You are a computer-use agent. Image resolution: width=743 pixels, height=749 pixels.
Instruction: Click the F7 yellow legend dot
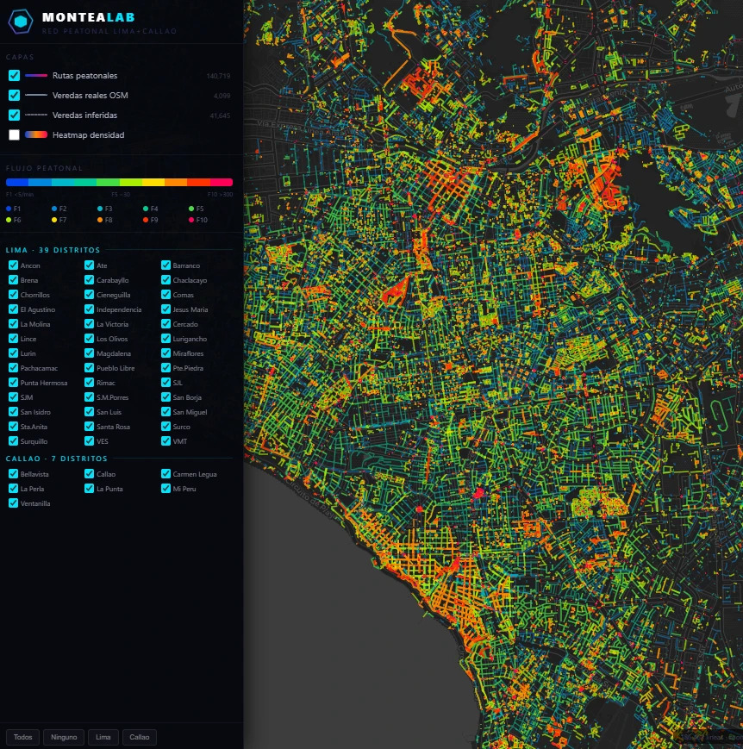pos(54,220)
